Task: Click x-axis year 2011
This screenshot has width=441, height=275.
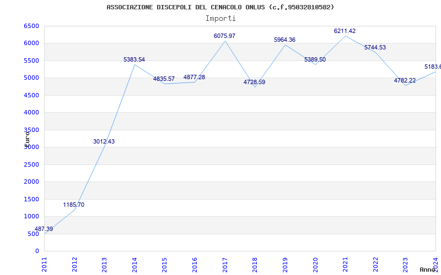Action: tap(45, 265)
